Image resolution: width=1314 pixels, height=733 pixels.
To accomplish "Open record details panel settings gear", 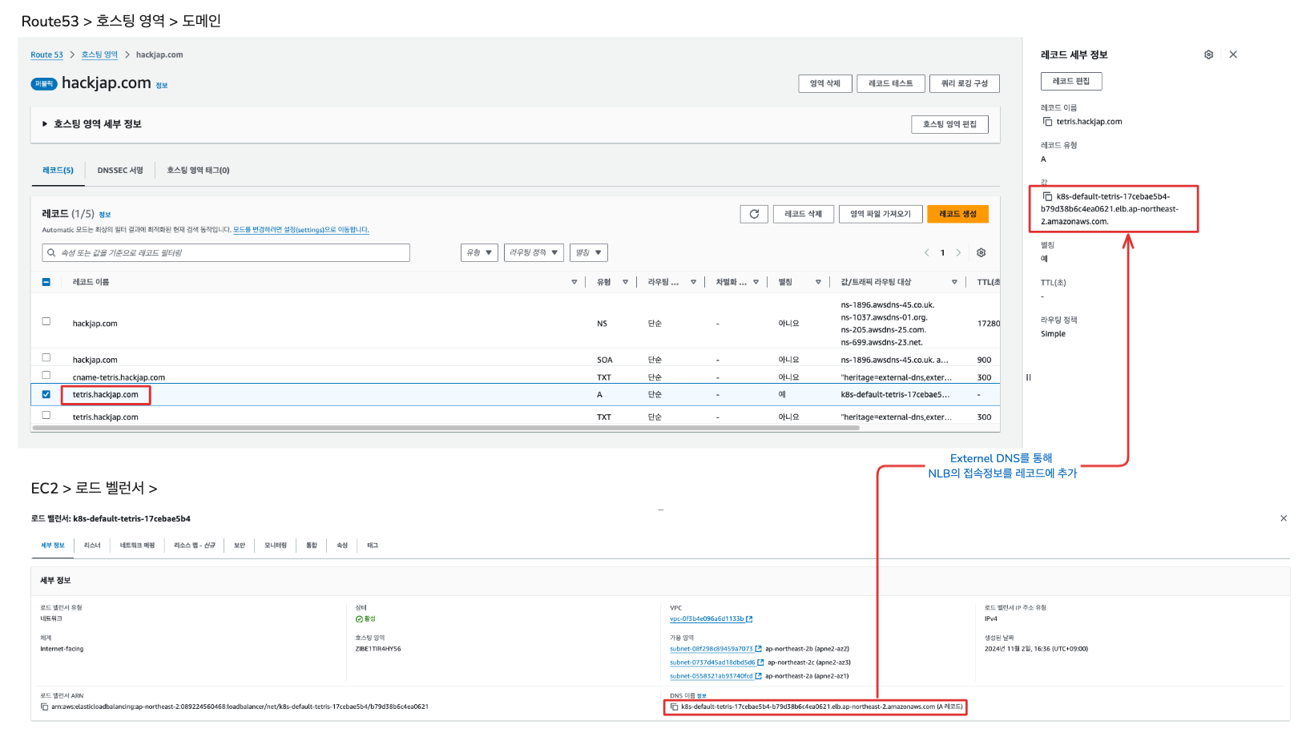I will tap(1208, 54).
